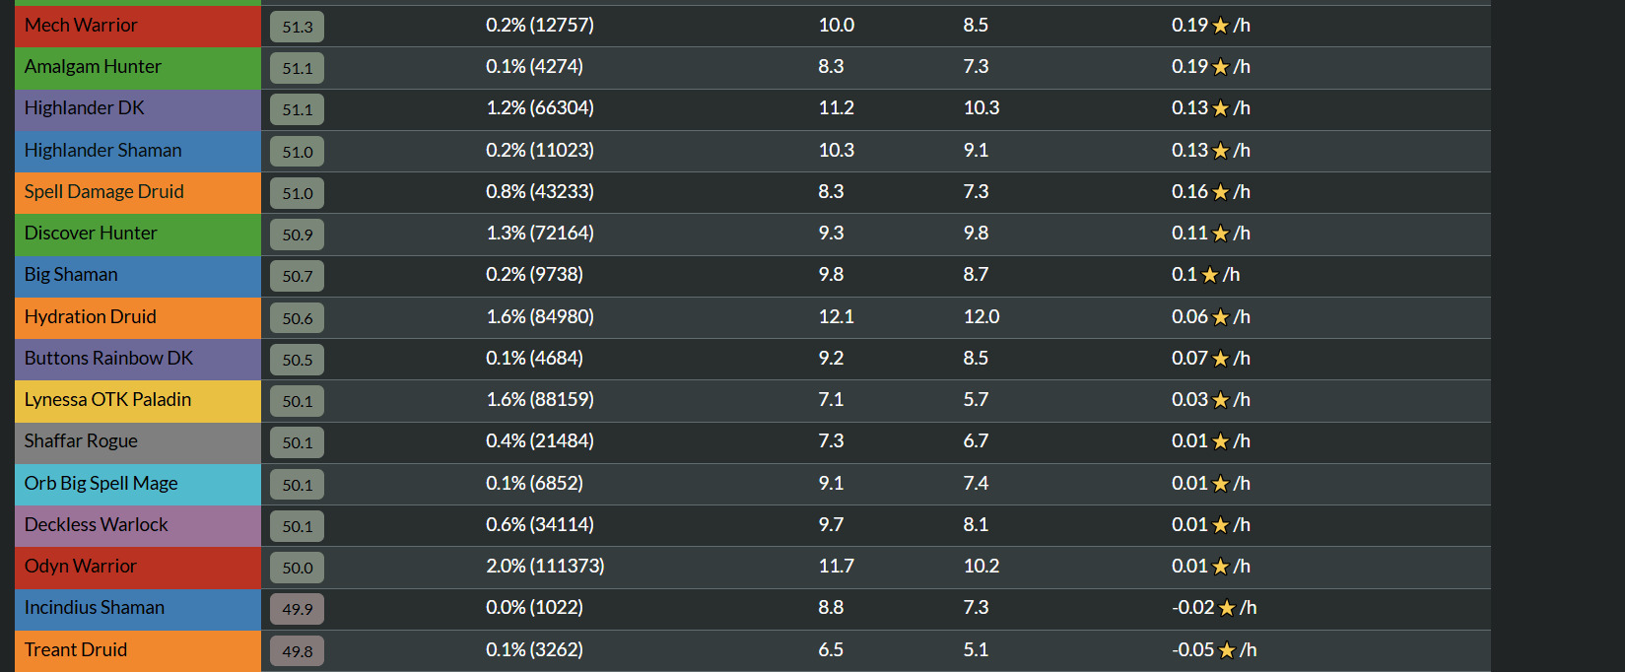Screen dimensions: 1625x672
Task: Open the Lynessa OTK Paladin archetype
Action: [x=107, y=399]
